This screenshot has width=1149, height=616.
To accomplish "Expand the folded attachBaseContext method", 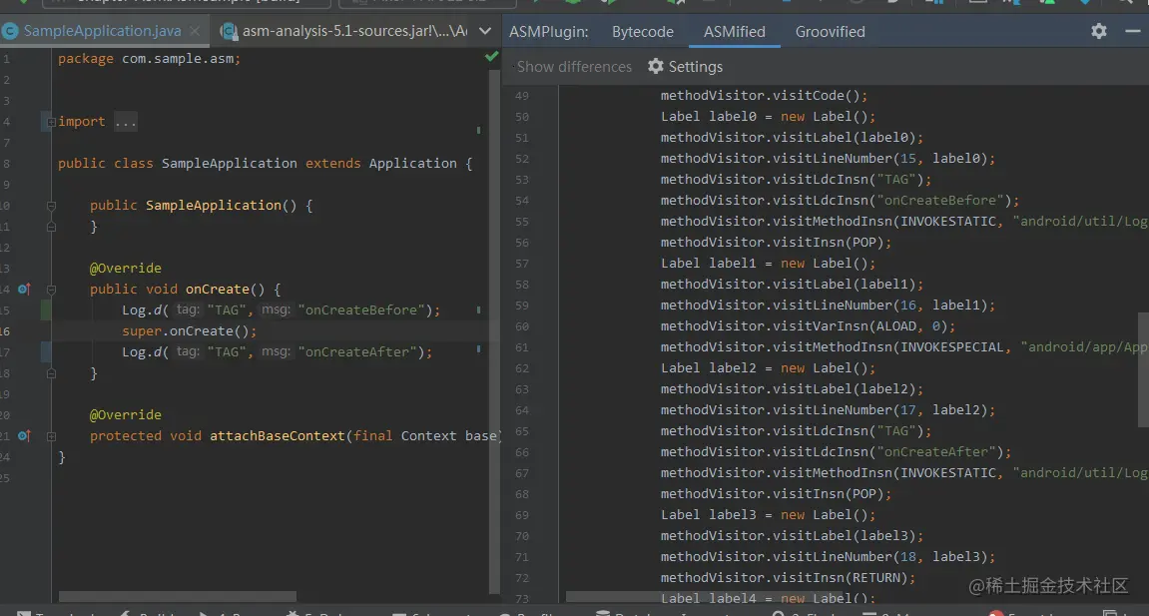I will click(x=51, y=436).
